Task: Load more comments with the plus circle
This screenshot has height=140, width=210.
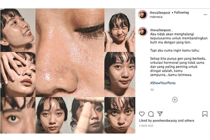Action: coord(175,99)
